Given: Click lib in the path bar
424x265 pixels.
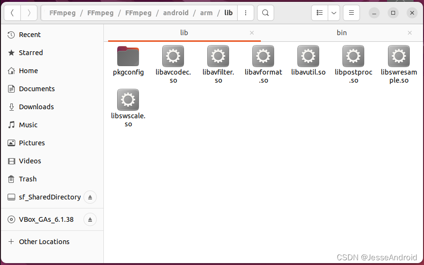Looking at the screenshot, I should tap(229, 13).
